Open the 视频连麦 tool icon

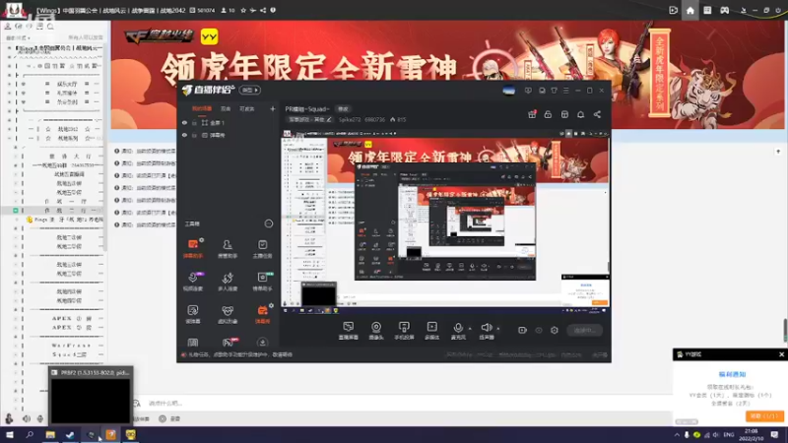193,282
